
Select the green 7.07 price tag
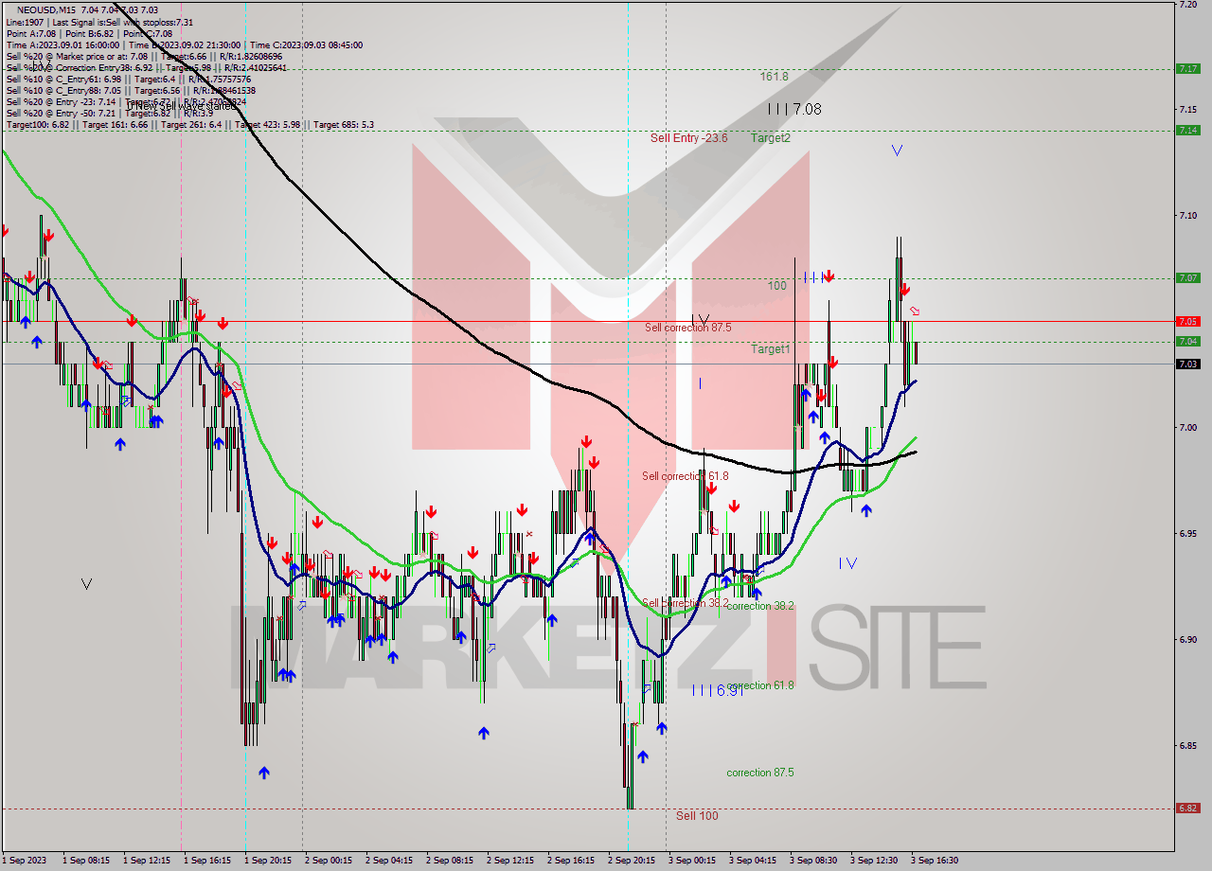click(1187, 278)
